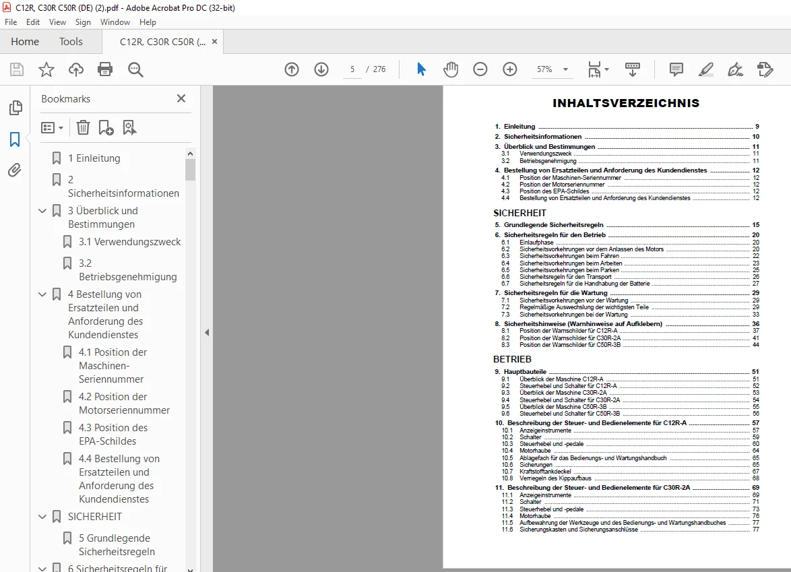Go to previous page arrow
791x572 pixels.
(292, 69)
